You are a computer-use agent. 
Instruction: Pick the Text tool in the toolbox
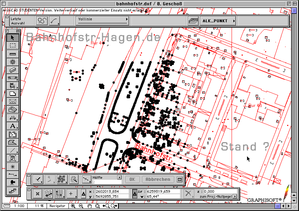[13, 126]
